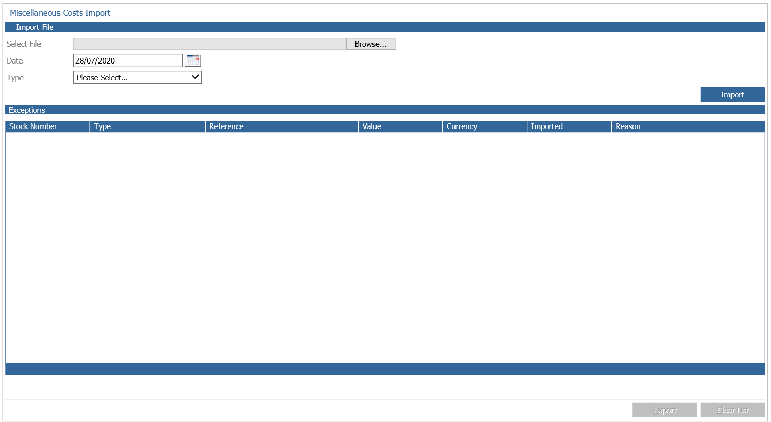Click the Import button
Screen dimensions: 771x422
(x=733, y=95)
